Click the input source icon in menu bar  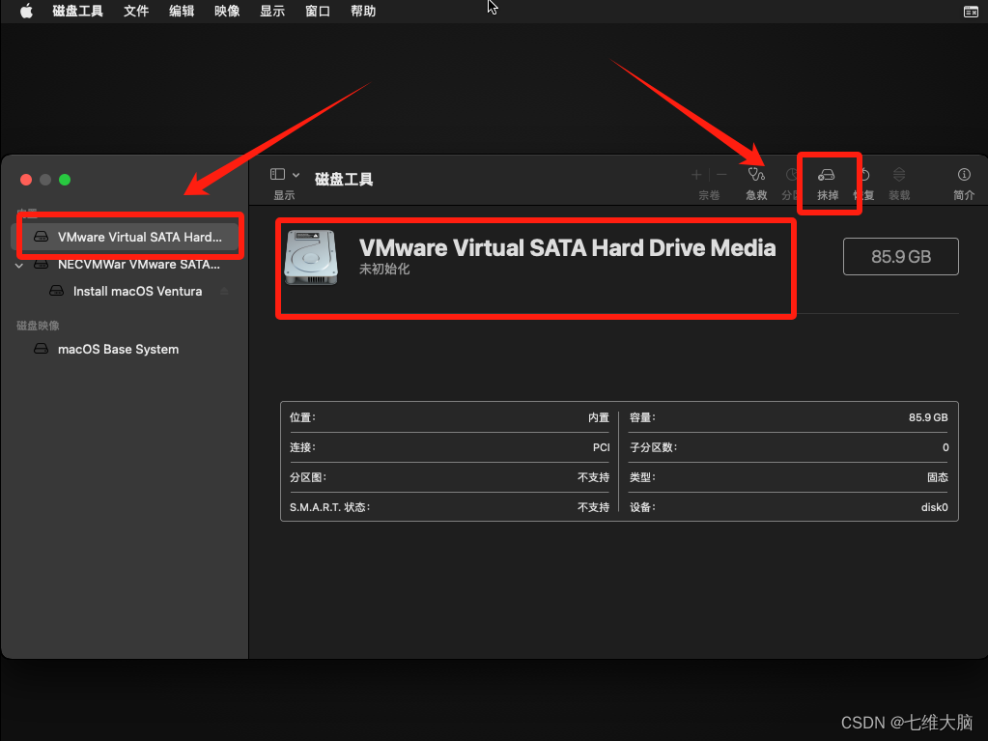coord(971,12)
